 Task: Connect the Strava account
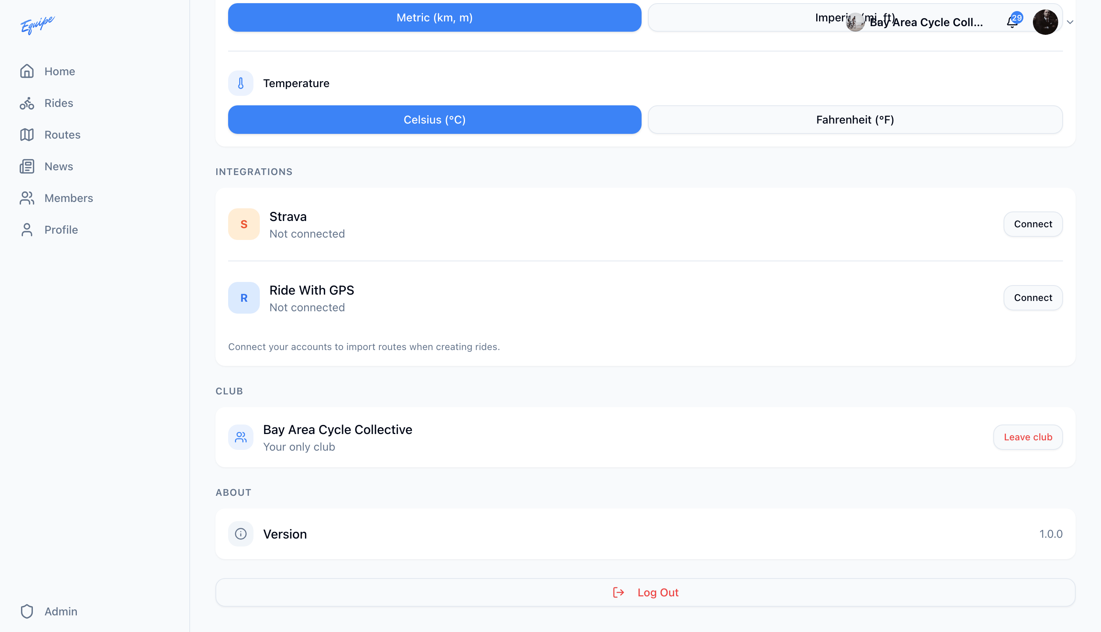[1033, 224]
